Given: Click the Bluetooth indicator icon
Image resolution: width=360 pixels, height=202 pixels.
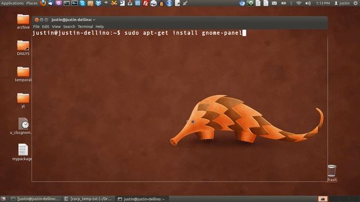Looking at the screenshot, I should pos(291,3).
